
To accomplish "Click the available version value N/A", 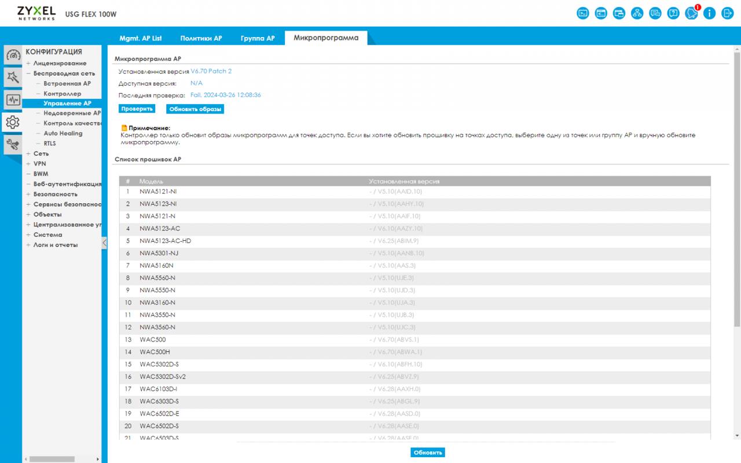I will point(196,83).
